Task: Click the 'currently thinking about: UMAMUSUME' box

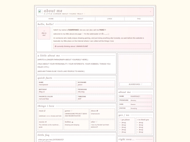Action: tap(102, 46)
